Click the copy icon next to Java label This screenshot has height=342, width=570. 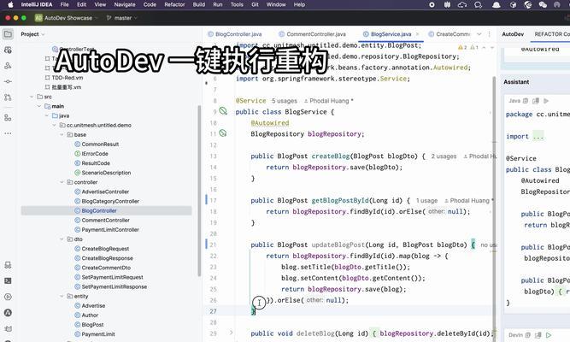[526, 101]
